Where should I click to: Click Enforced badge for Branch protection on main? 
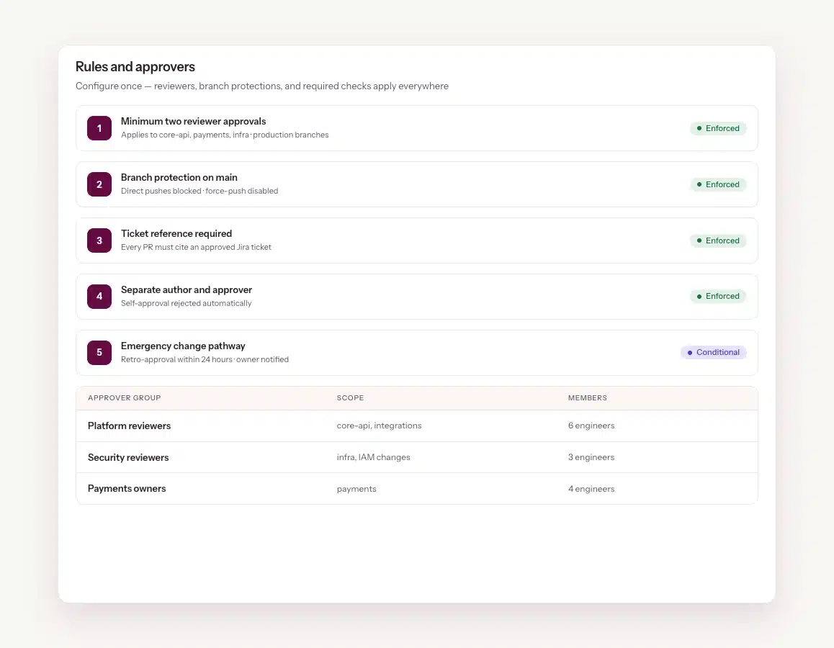point(718,184)
